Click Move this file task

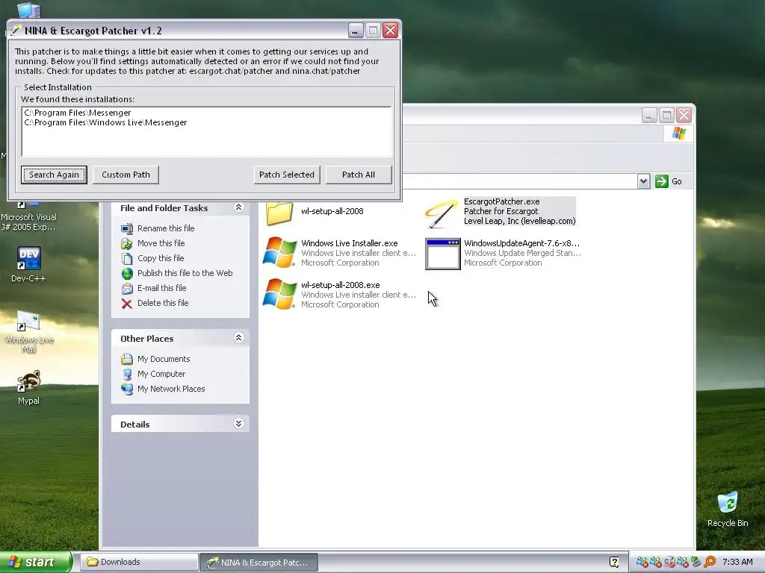pyautogui.click(x=161, y=243)
